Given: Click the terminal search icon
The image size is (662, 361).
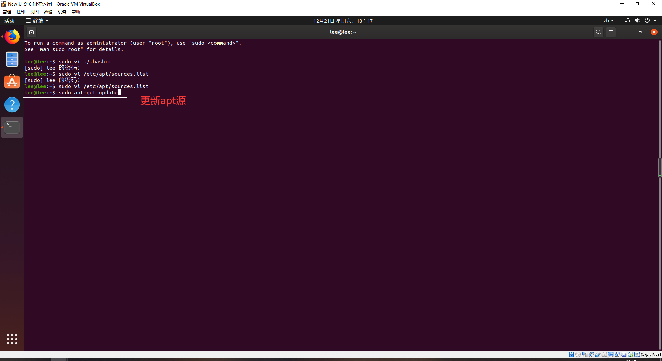Looking at the screenshot, I should [599, 32].
